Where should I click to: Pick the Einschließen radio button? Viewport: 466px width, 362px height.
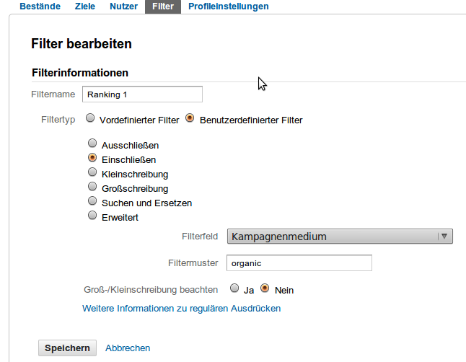pyautogui.click(x=92, y=158)
